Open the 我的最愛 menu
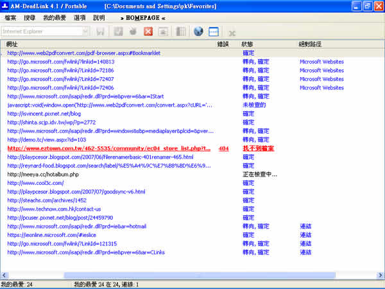385x289 pixels. [55, 18]
